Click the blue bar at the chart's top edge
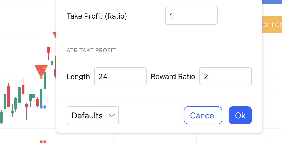 pos(272,2)
